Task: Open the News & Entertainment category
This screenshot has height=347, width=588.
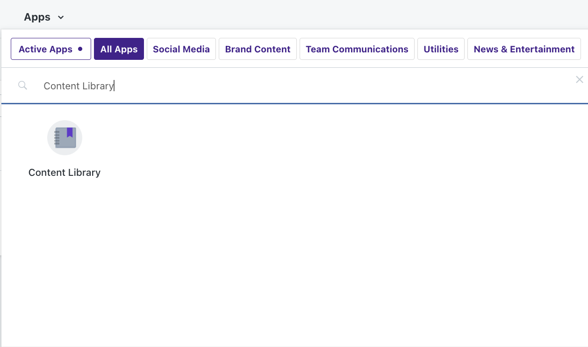Action: (524, 49)
